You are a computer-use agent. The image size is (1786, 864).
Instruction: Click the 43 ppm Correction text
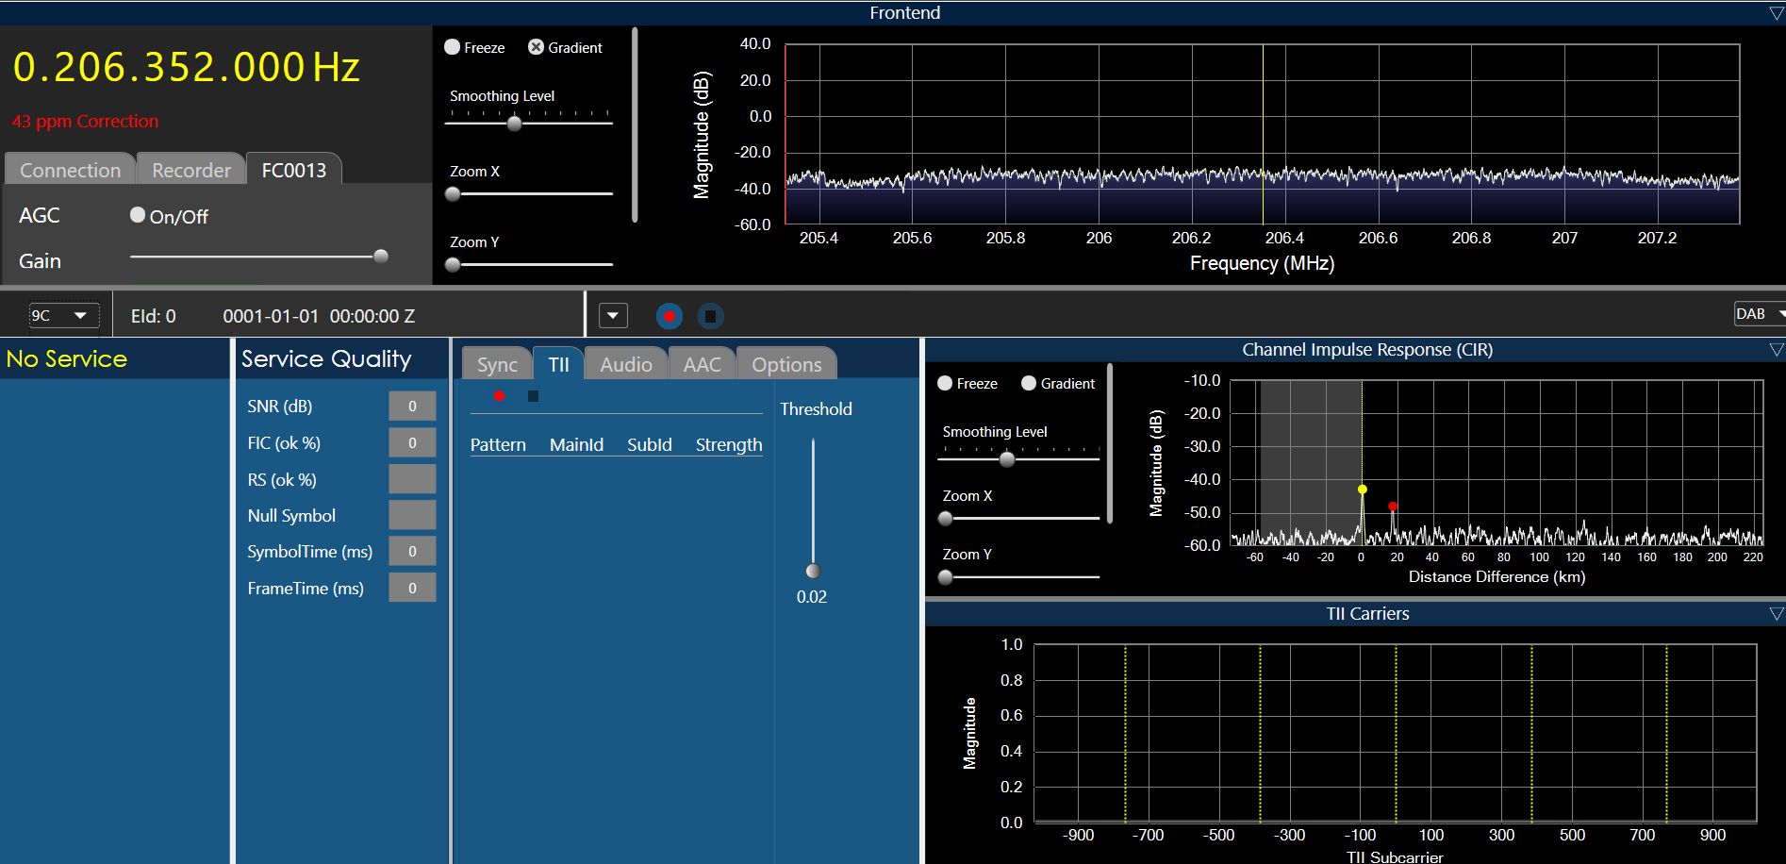click(85, 122)
